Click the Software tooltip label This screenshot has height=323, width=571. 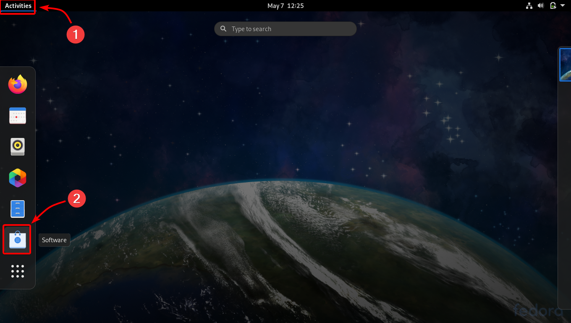pos(54,240)
